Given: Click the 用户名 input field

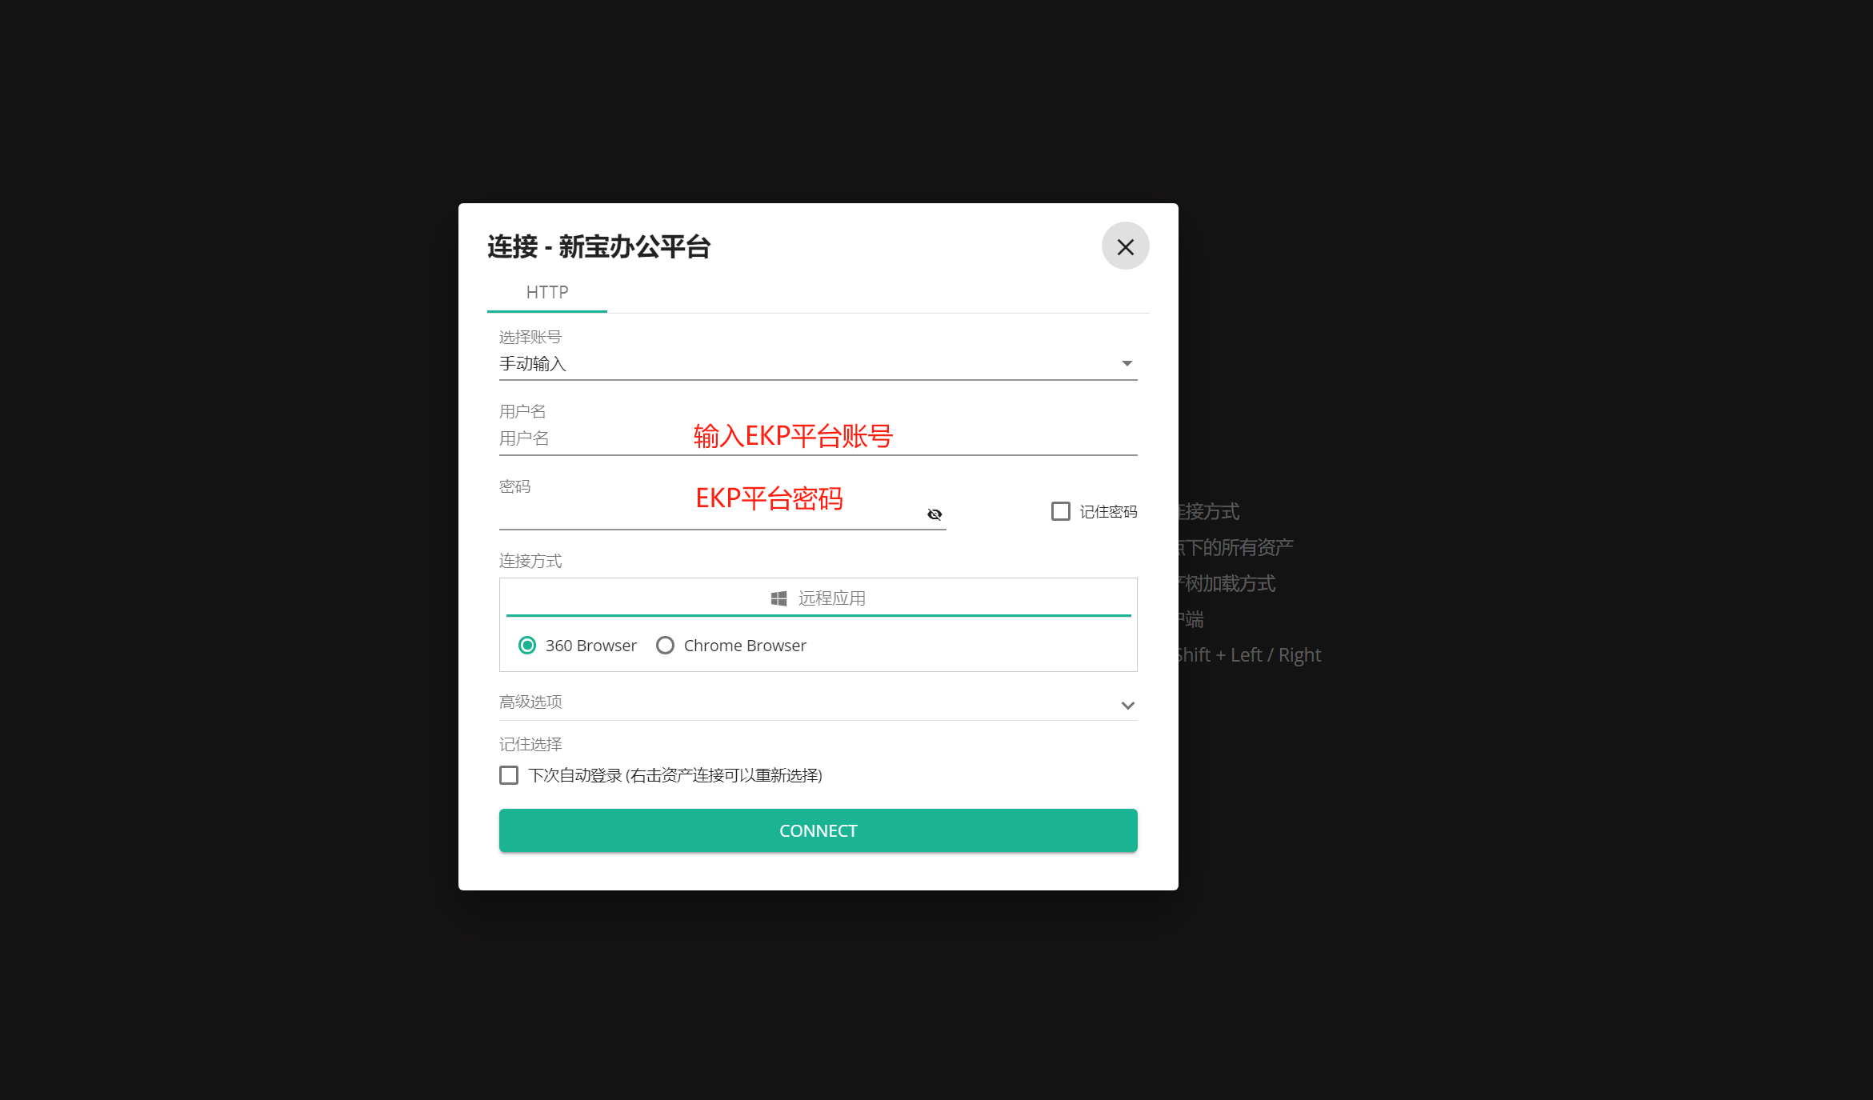Looking at the screenshot, I should pyautogui.click(x=818, y=438).
